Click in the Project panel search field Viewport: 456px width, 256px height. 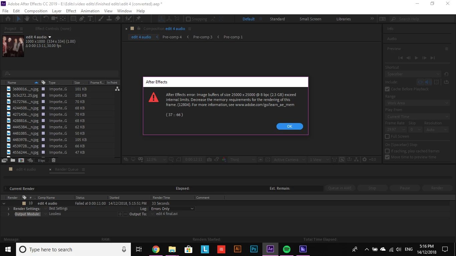tap(60, 74)
